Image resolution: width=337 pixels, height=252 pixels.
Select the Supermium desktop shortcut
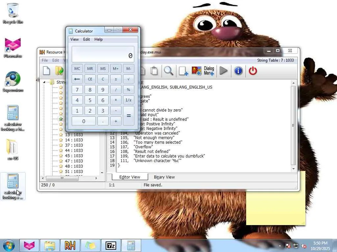13,82
